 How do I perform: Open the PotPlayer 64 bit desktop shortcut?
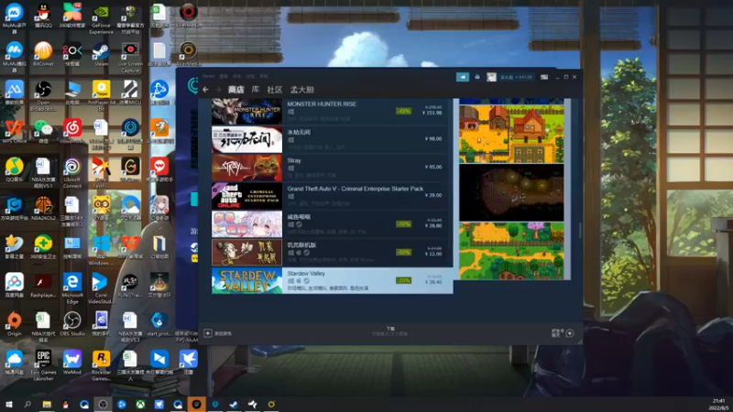(101, 96)
